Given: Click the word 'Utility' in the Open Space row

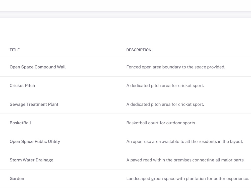Looking at the screenshot, I should 54,141.
